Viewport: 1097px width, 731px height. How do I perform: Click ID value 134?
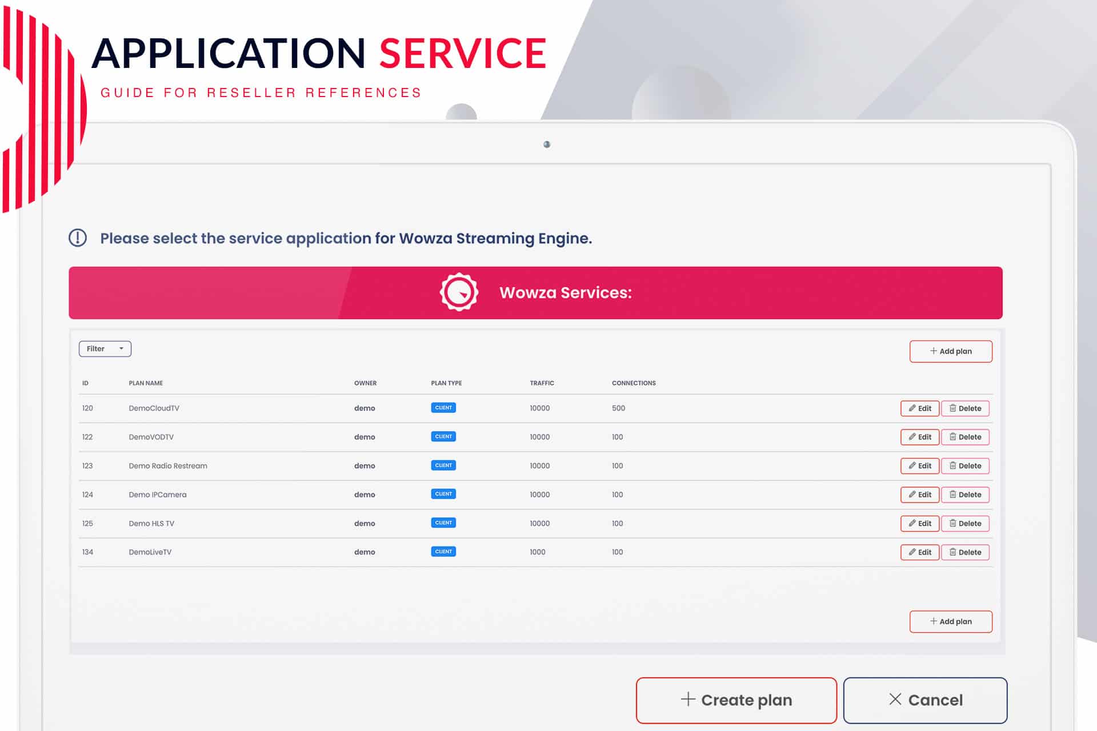pyautogui.click(x=87, y=552)
